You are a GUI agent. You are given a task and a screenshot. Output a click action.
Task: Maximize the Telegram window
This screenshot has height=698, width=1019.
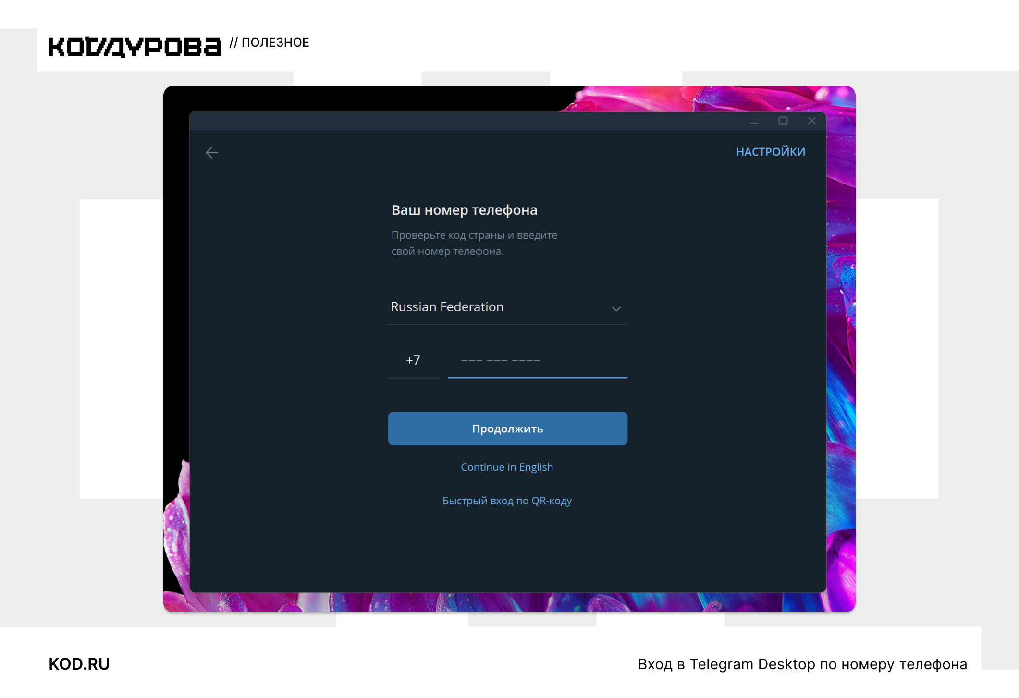pos(783,121)
